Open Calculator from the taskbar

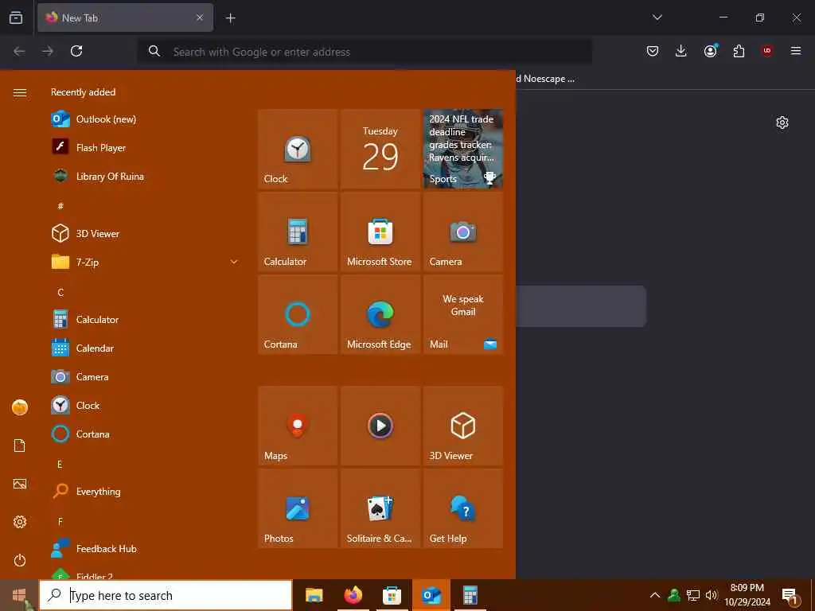click(470, 595)
